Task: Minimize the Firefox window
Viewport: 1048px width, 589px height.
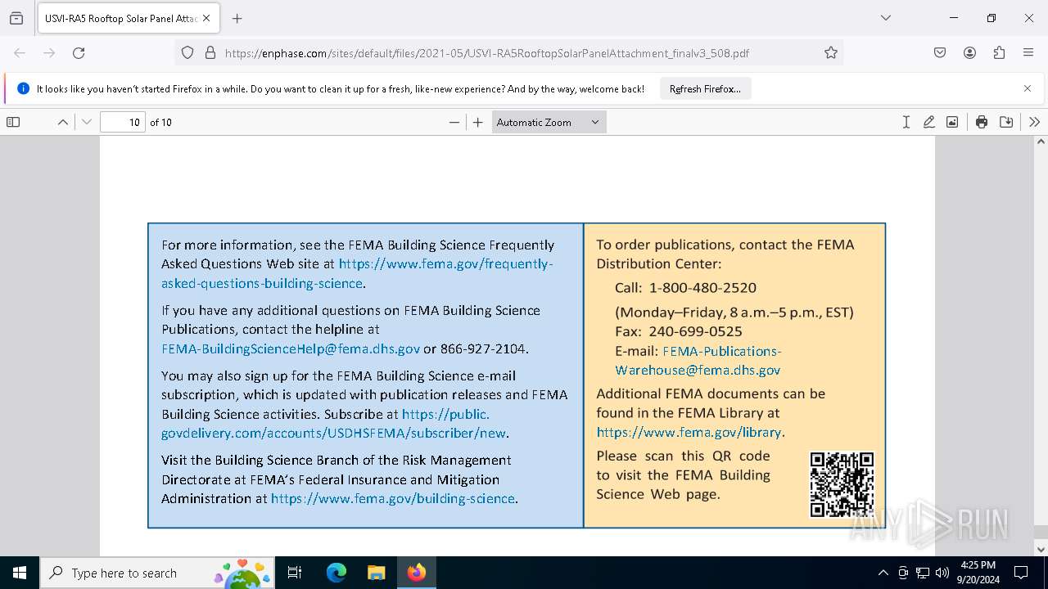Action: pos(954,18)
